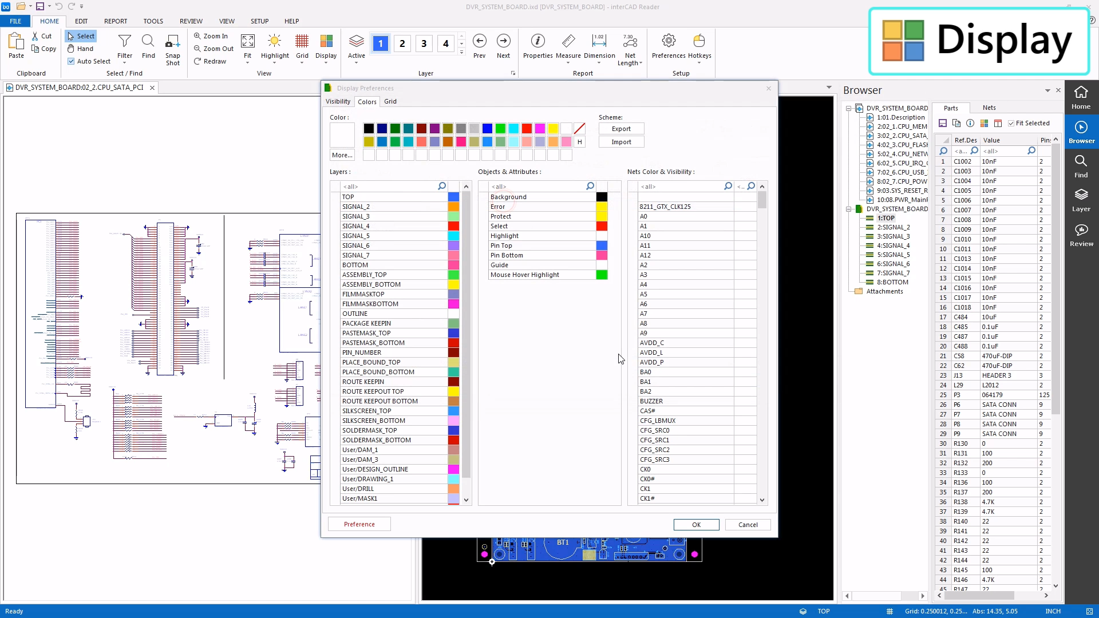Open the Filter dropdown arrow
Screen dimensions: 1099x618
(124, 63)
